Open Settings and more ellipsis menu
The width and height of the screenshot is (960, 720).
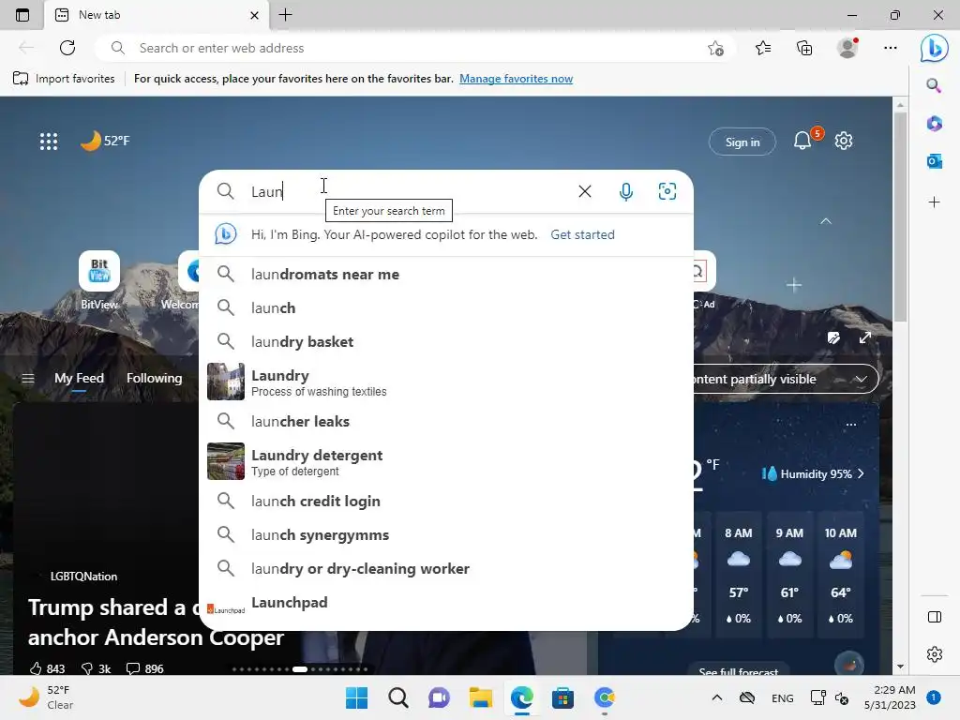tap(891, 48)
